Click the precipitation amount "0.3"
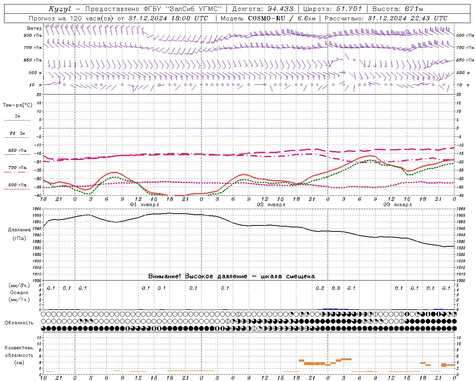Image resolution: width=476 pixels, height=381 pixels. [336, 288]
